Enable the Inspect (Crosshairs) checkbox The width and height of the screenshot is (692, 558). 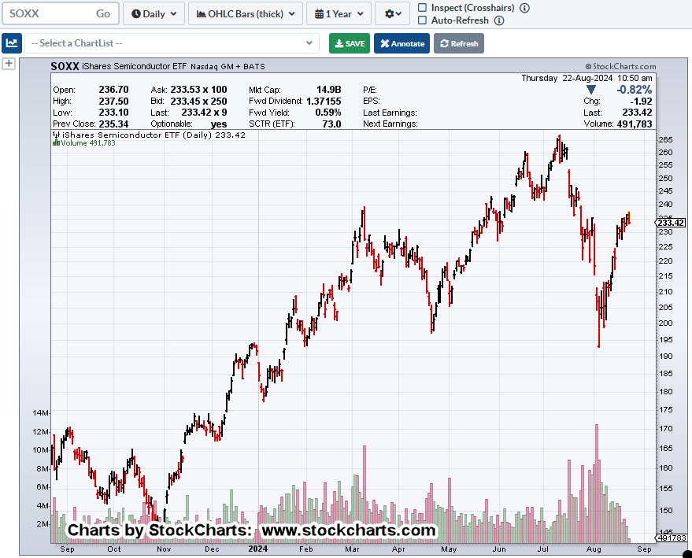coord(423,8)
